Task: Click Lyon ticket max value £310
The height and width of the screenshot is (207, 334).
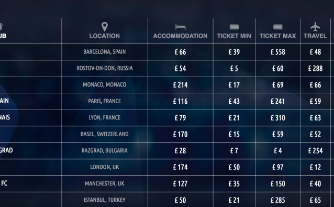Action: click(278, 118)
